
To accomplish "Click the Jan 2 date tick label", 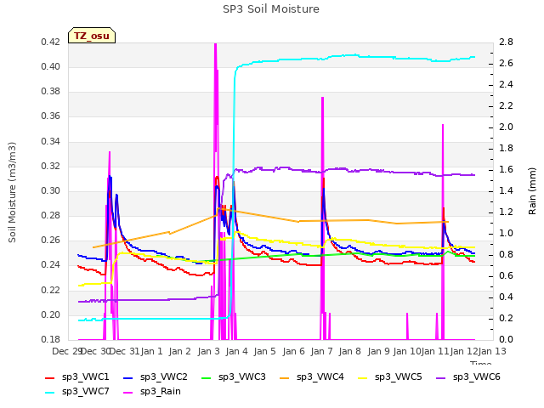I will pyautogui.click(x=179, y=351).
